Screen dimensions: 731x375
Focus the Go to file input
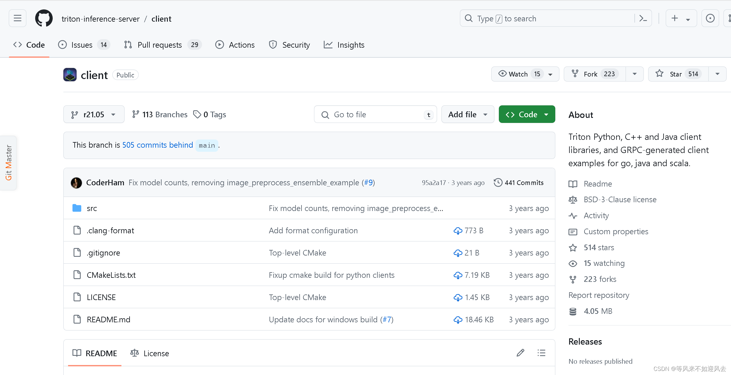pos(375,114)
